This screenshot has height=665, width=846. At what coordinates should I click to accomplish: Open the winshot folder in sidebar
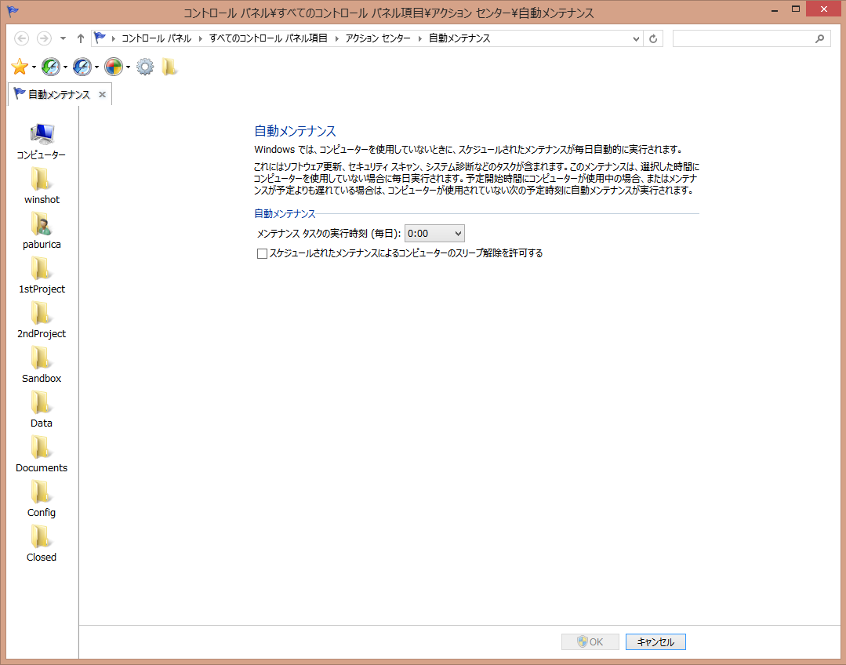pos(42,180)
